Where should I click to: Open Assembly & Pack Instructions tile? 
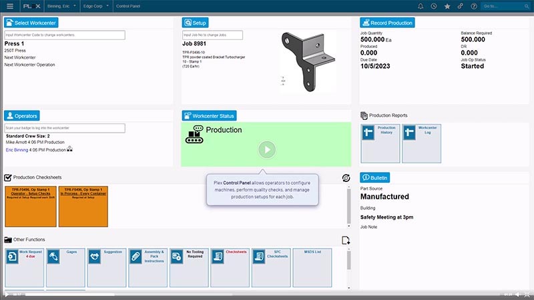click(148, 267)
